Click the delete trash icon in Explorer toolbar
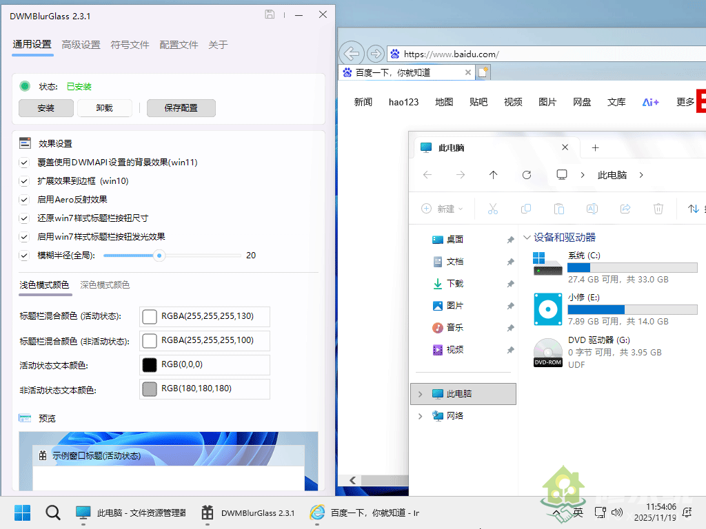The height and width of the screenshot is (529, 706). [x=658, y=209]
